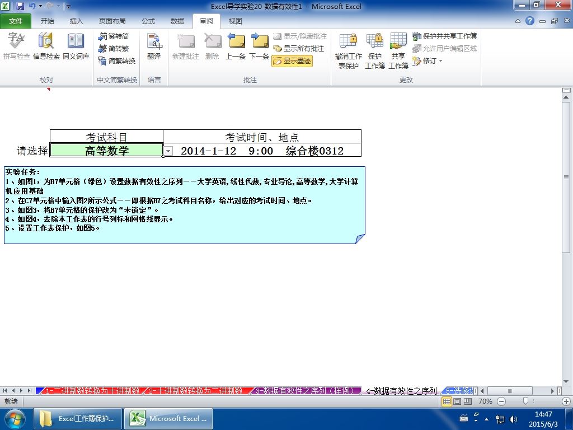Click the vertical scrollbar down arrow

pos(566,382)
